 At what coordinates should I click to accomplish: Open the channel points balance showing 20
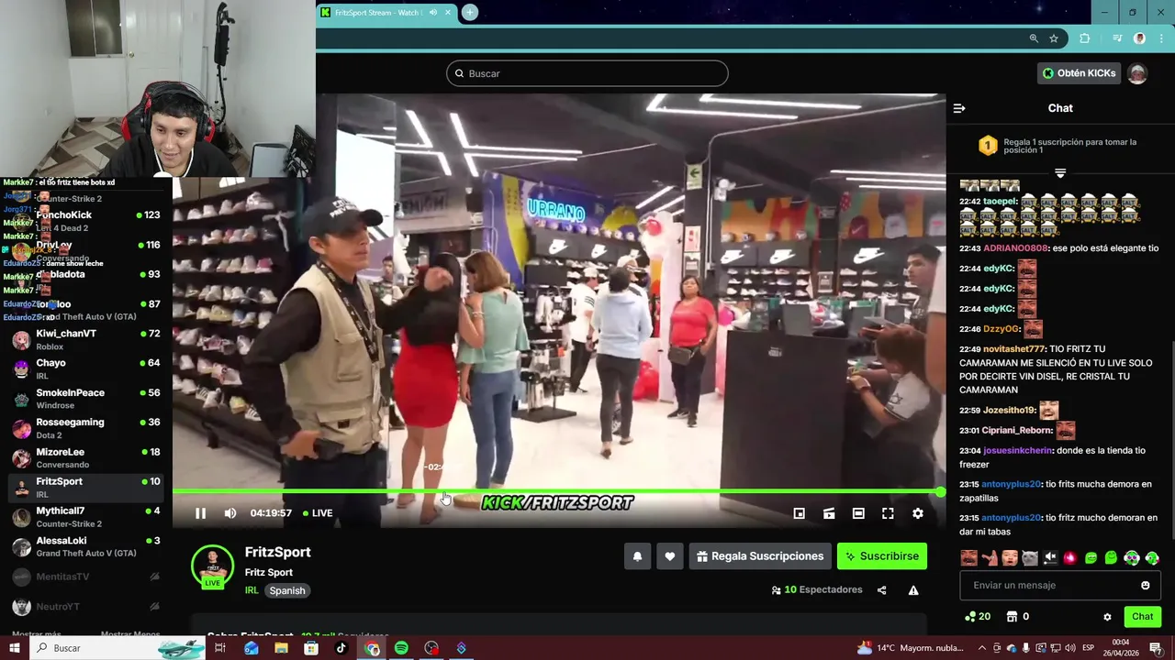[x=977, y=617]
